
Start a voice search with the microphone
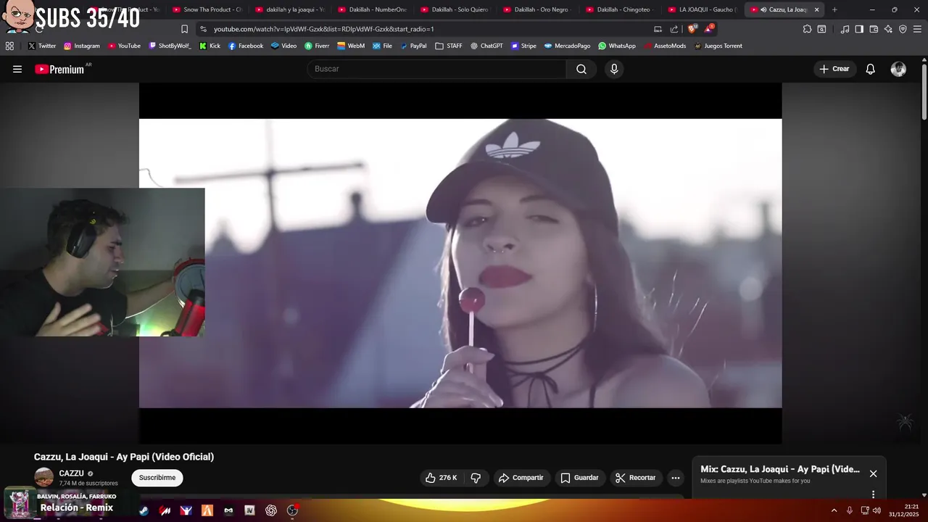(x=614, y=69)
